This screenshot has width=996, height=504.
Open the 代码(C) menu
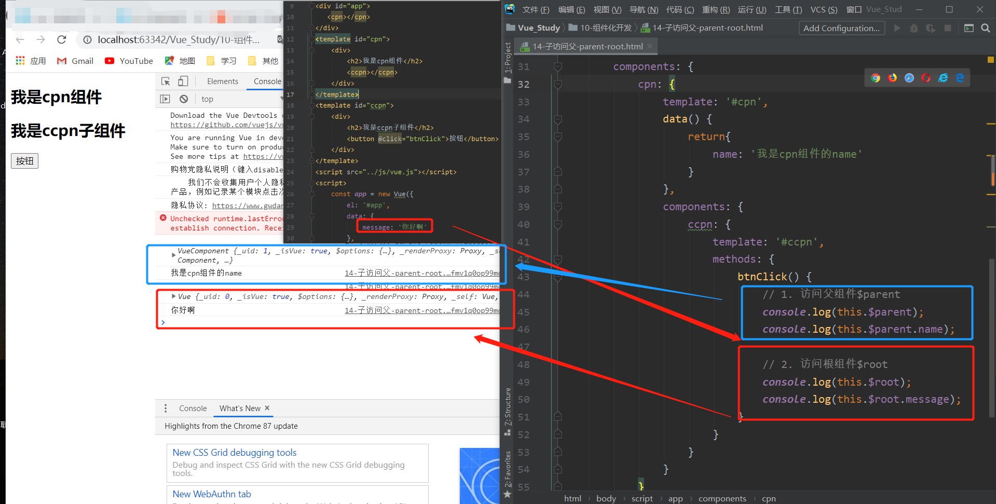point(680,9)
